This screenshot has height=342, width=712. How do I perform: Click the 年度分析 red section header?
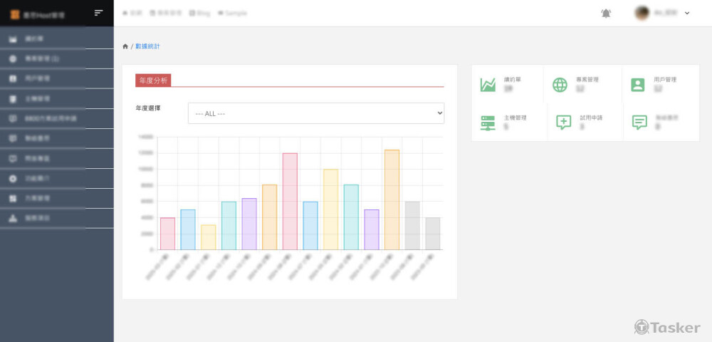click(153, 81)
